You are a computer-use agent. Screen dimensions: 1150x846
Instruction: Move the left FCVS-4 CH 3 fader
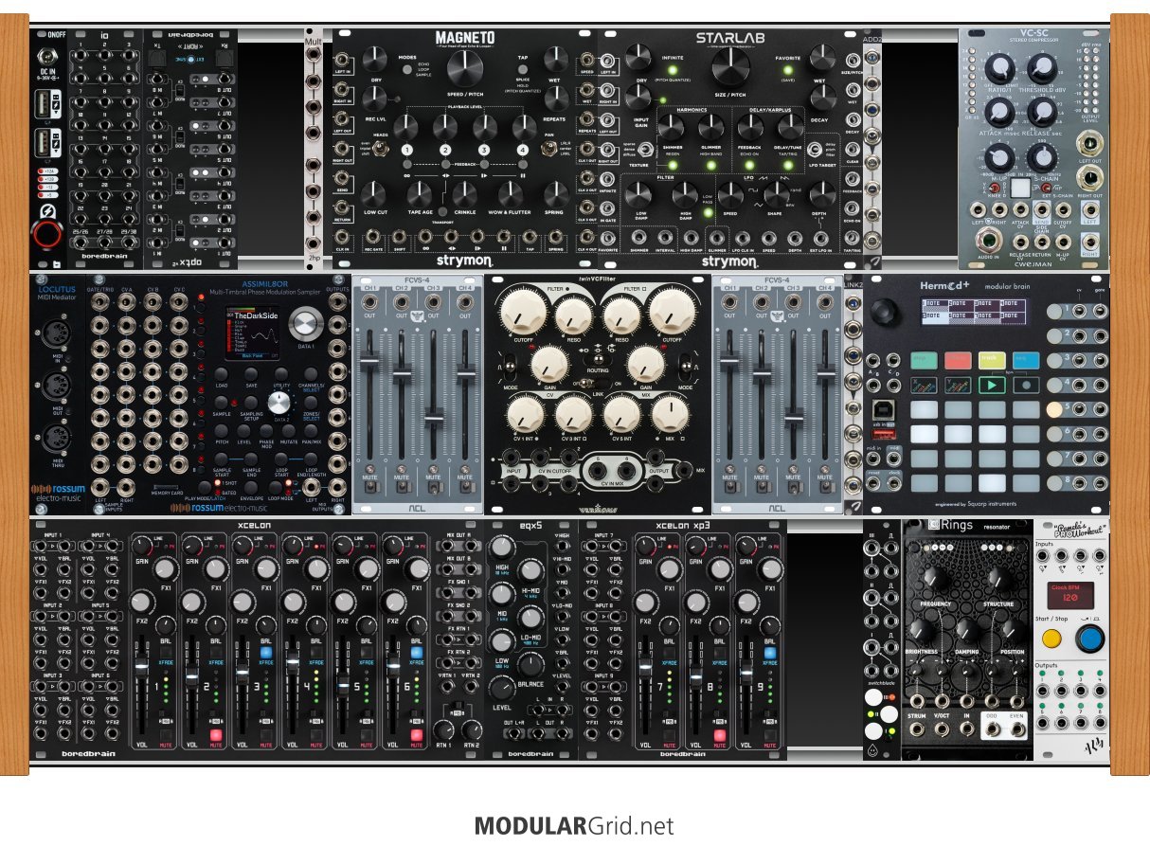434,417
